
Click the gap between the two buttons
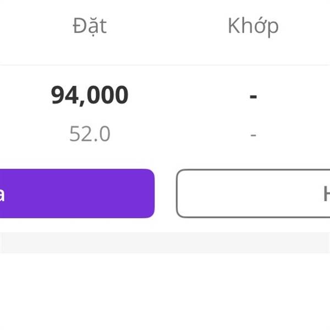(165, 193)
